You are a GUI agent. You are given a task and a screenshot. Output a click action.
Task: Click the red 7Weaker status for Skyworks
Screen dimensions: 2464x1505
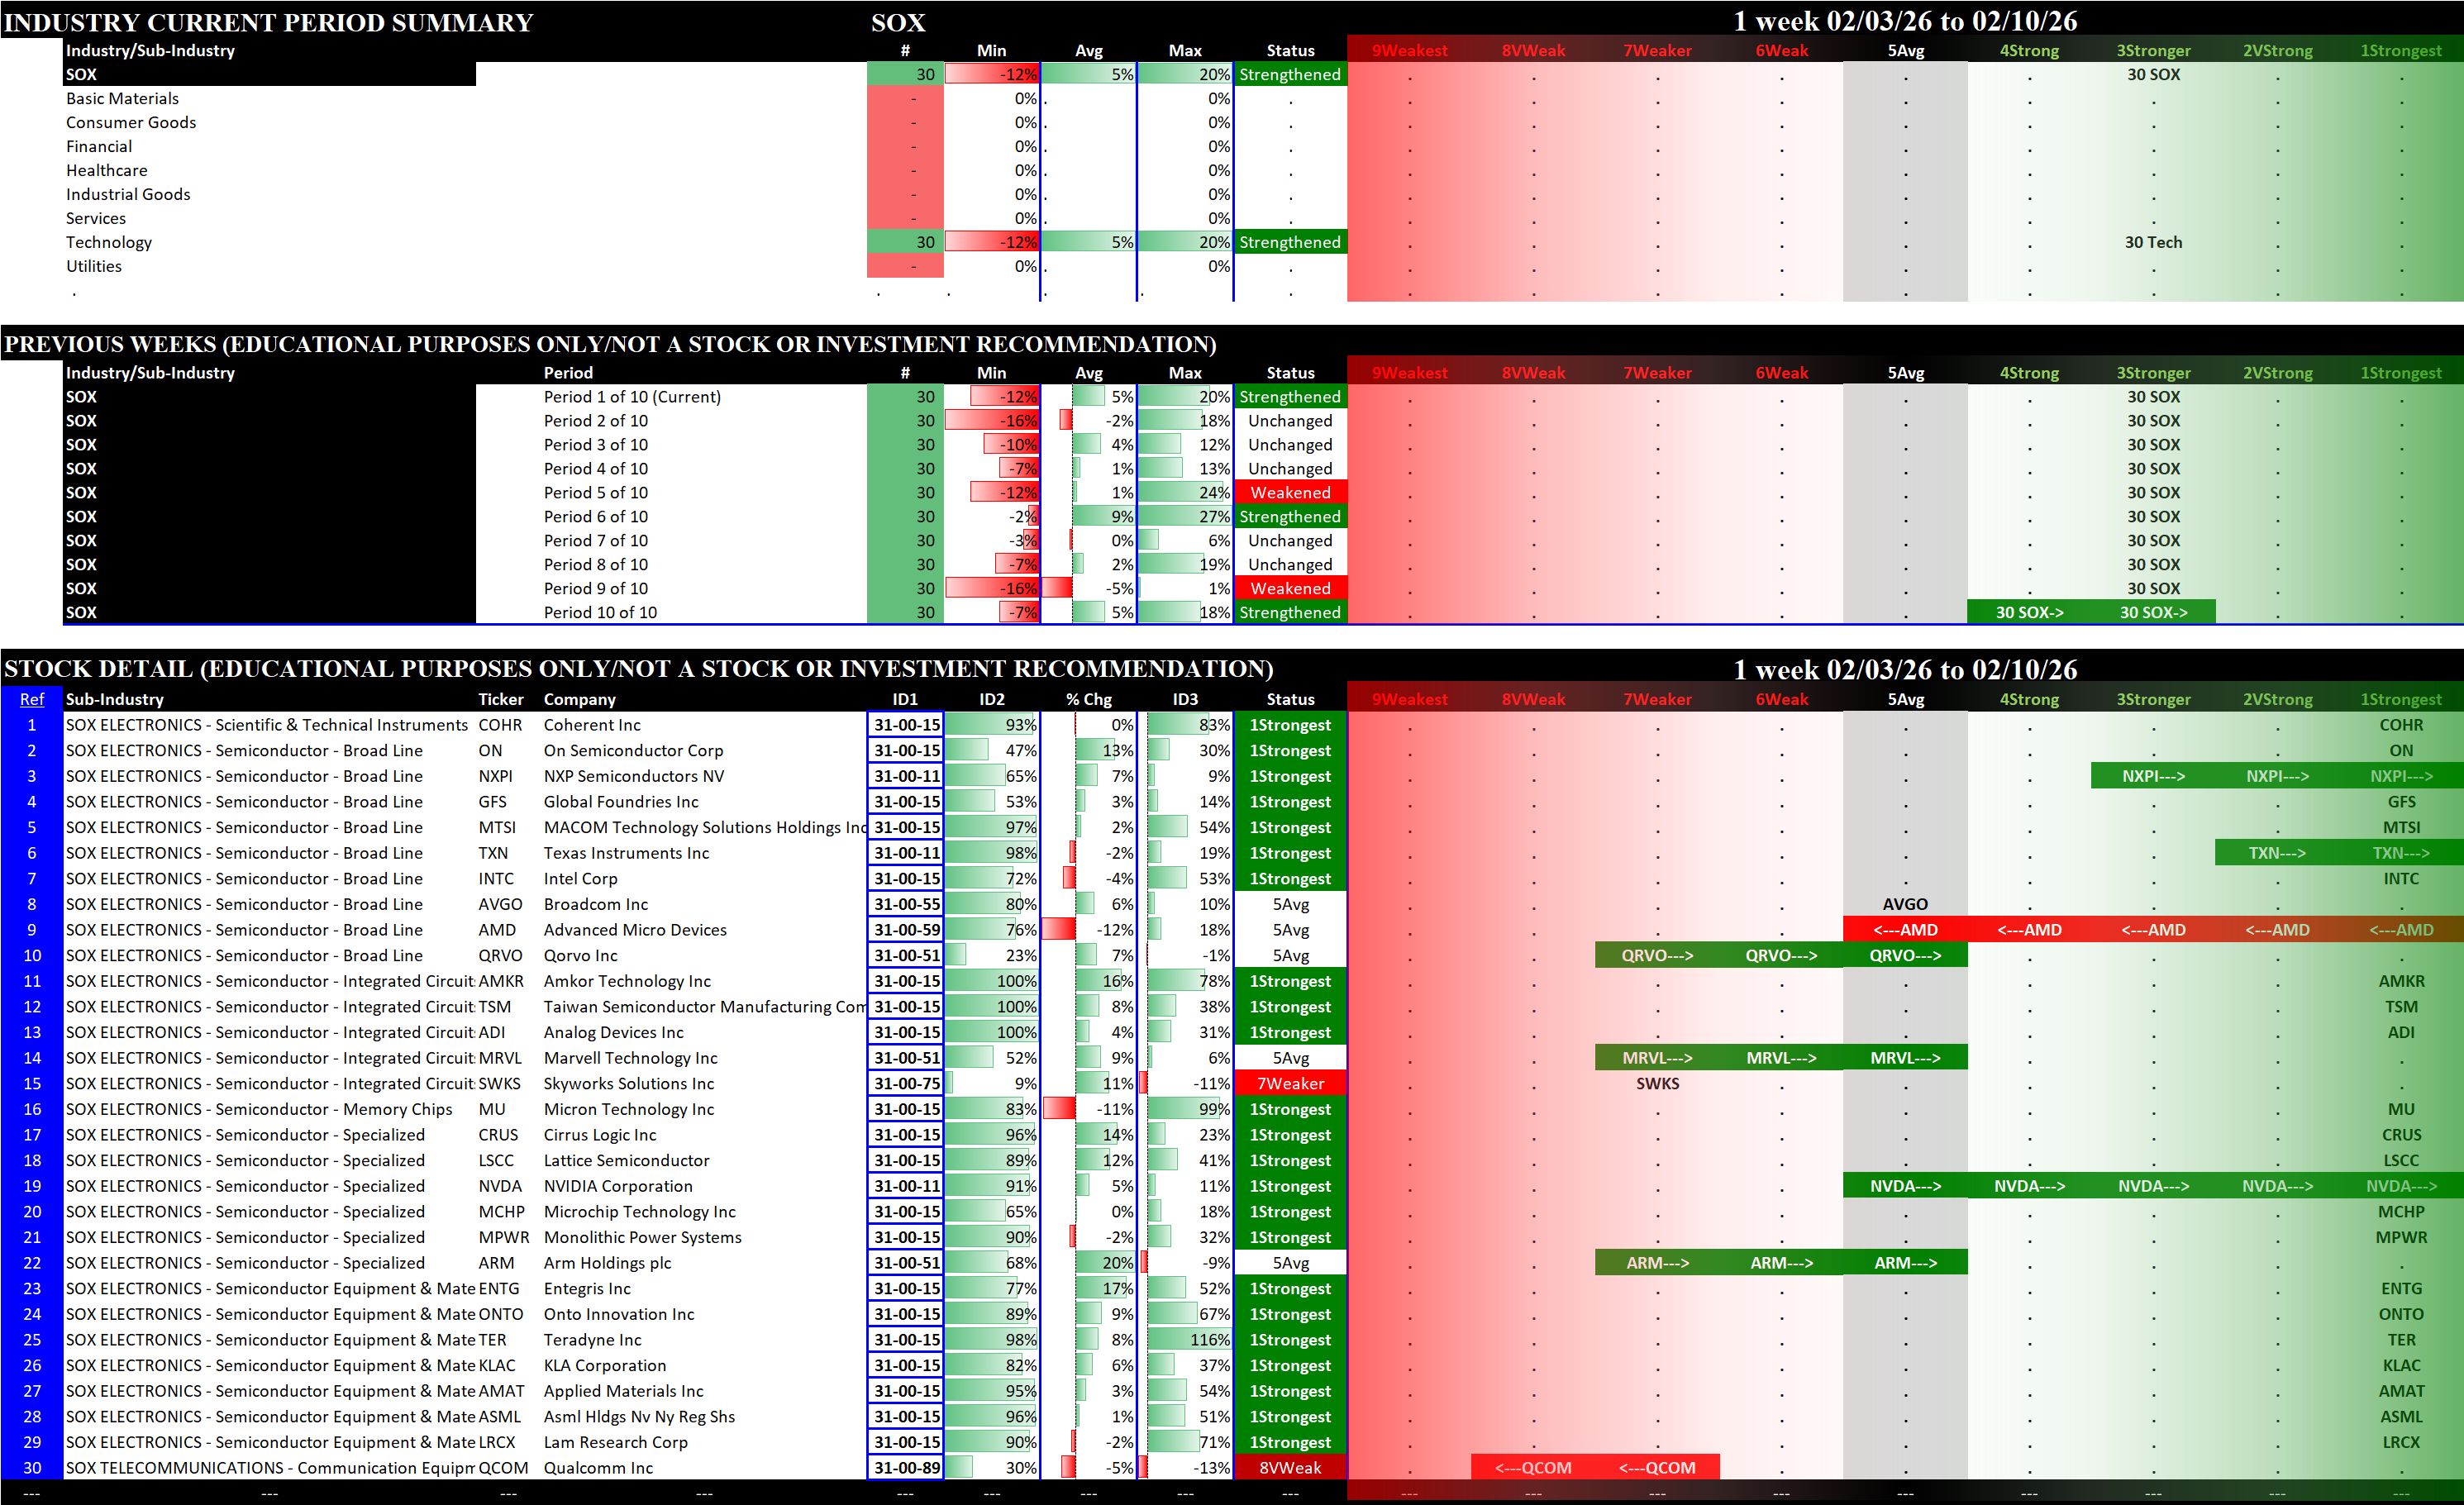[1290, 1083]
